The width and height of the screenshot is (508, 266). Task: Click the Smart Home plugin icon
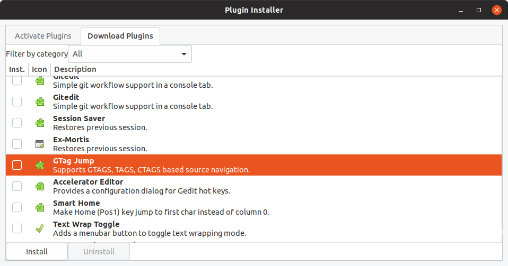coord(39,207)
